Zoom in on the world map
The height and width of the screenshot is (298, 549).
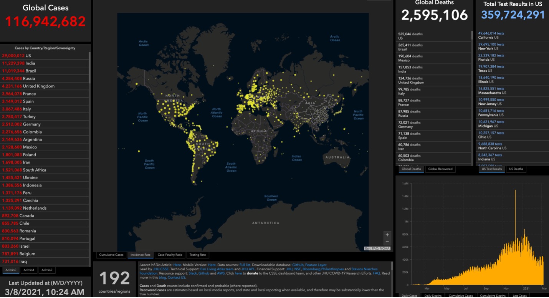click(387, 234)
